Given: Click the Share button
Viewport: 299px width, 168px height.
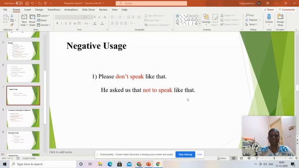Looking at the screenshot, I should coord(269,9).
